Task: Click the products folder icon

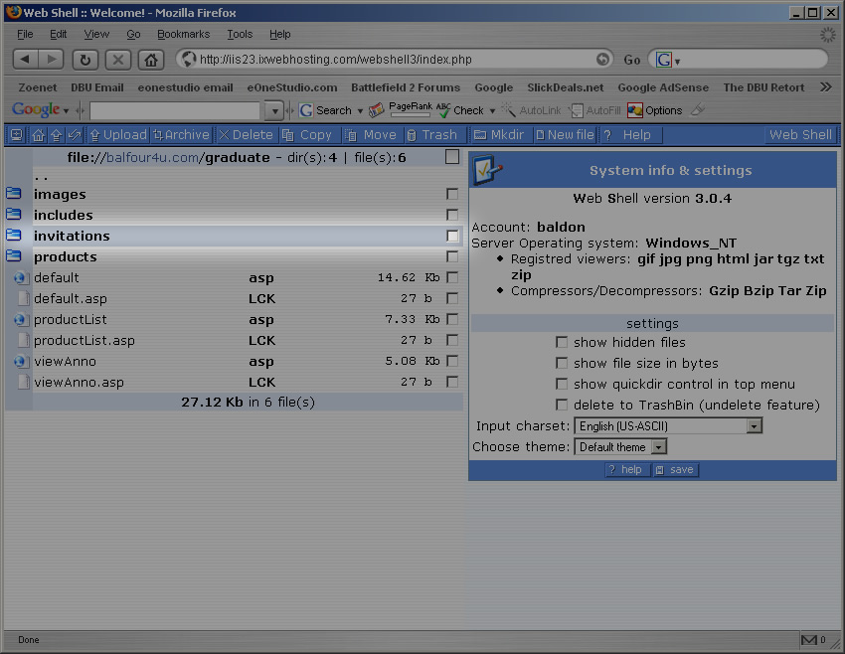Action: click(x=14, y=256)
